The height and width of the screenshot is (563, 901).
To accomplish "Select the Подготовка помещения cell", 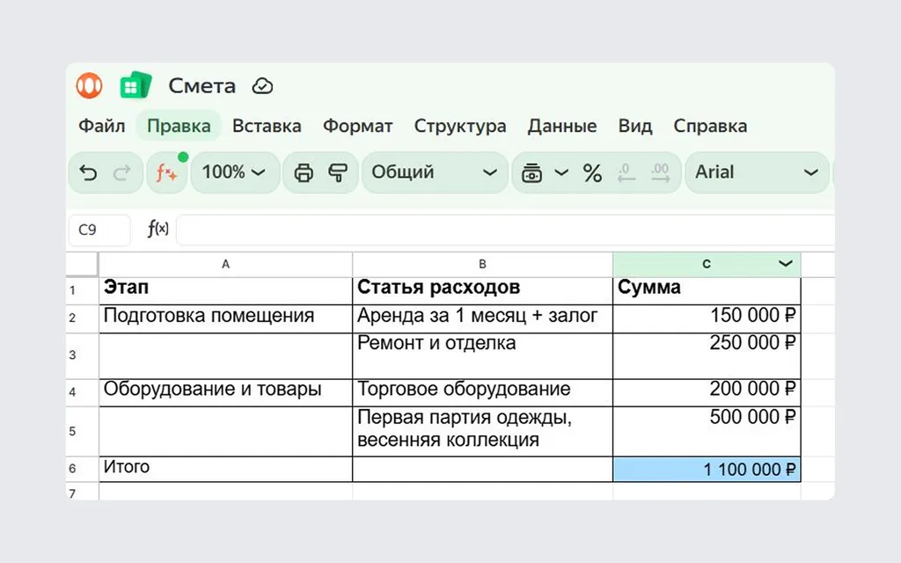I will pos(225,318).
